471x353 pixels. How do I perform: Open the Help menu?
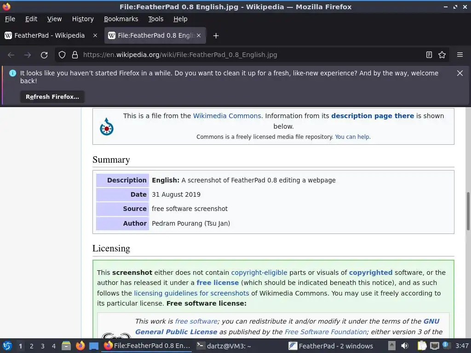(x=180, y=19)
